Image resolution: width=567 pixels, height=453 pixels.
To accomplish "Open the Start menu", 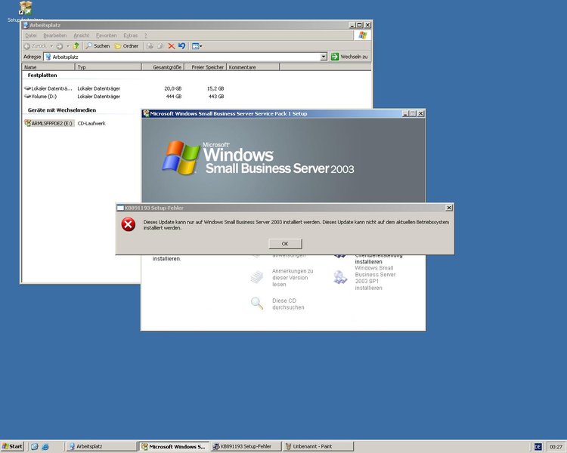I will pos(12,446).
